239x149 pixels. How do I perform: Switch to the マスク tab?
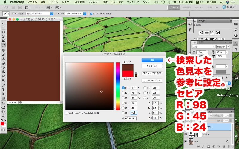pos(201,21)
